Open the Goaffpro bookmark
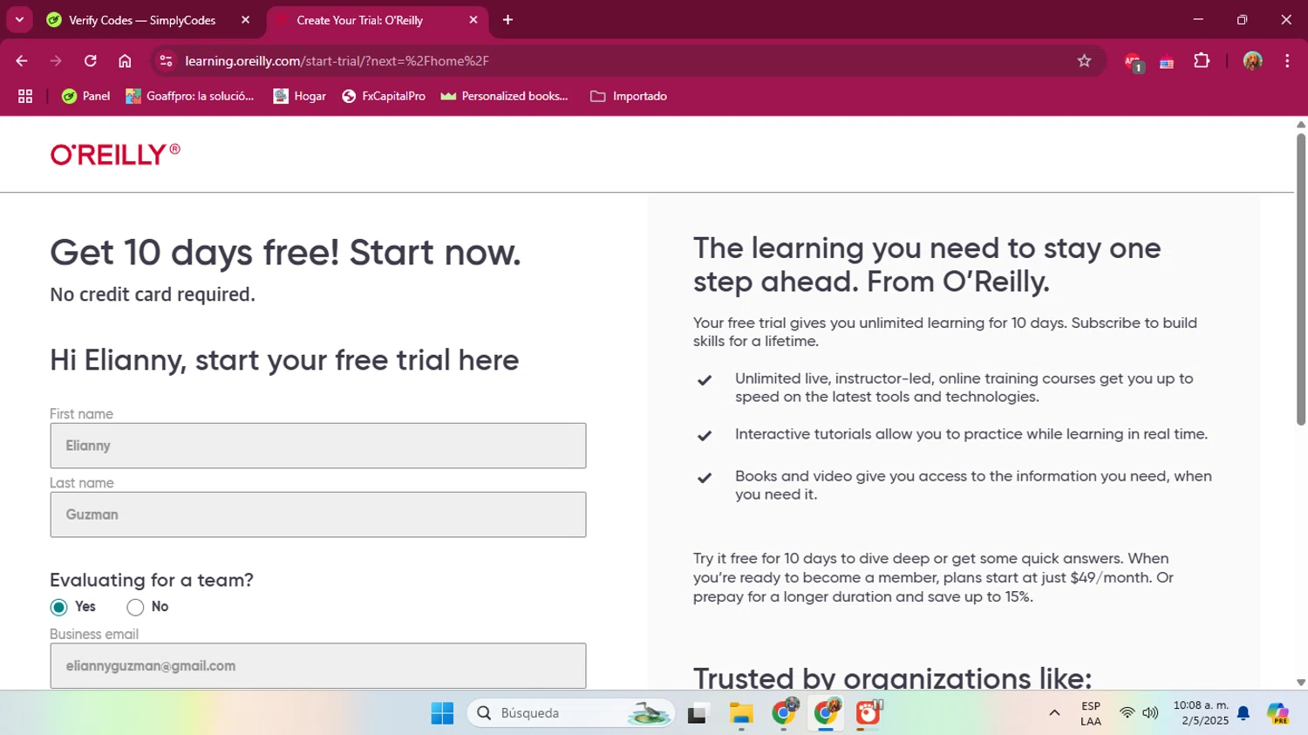Image resolution: width=1308 pixels, height=735 pixels. click(x=190, y=97)
